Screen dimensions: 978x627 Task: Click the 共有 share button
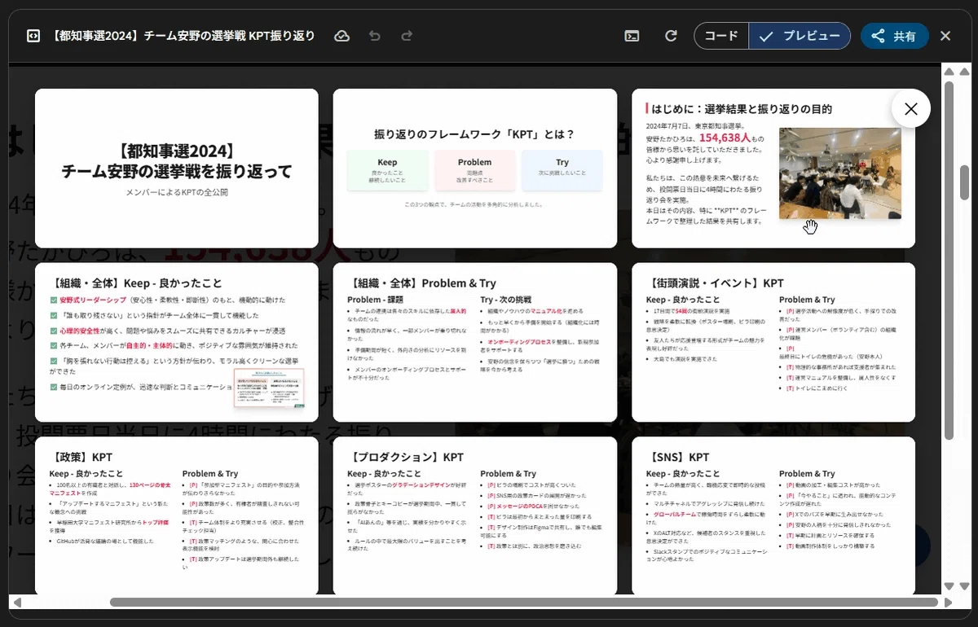[894, 36]
